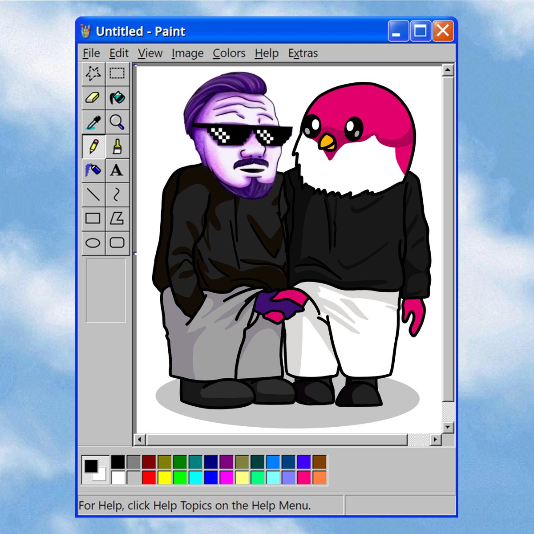The width and height of the screenshot is (534, 534).
Task: Select the Ellipse tool
Action: click(x=93, y=243)
